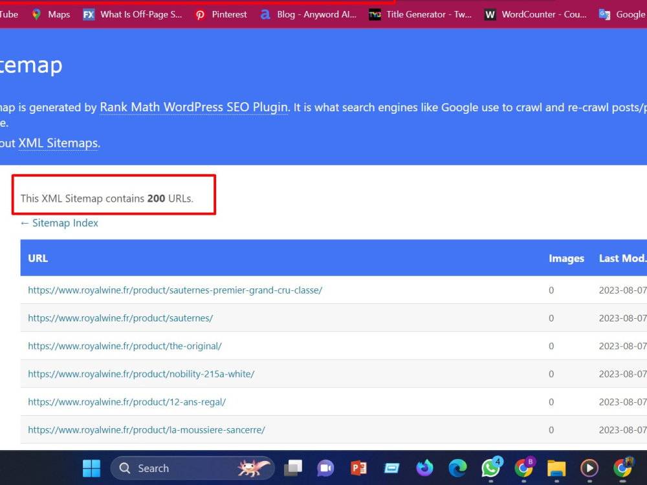Click the images count in the 12-ans-regal row
The image size is (647, 485).
click(551, 402)
